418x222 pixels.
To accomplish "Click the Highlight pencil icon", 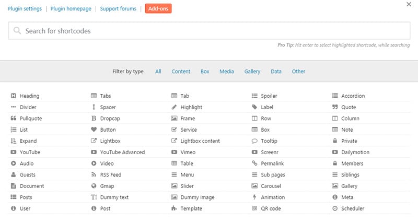I will 175,107.
